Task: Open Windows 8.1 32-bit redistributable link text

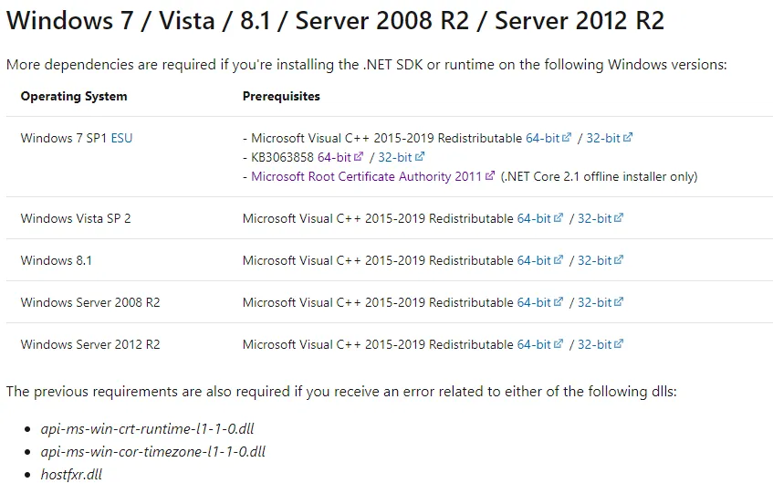Action: (594, 261)
